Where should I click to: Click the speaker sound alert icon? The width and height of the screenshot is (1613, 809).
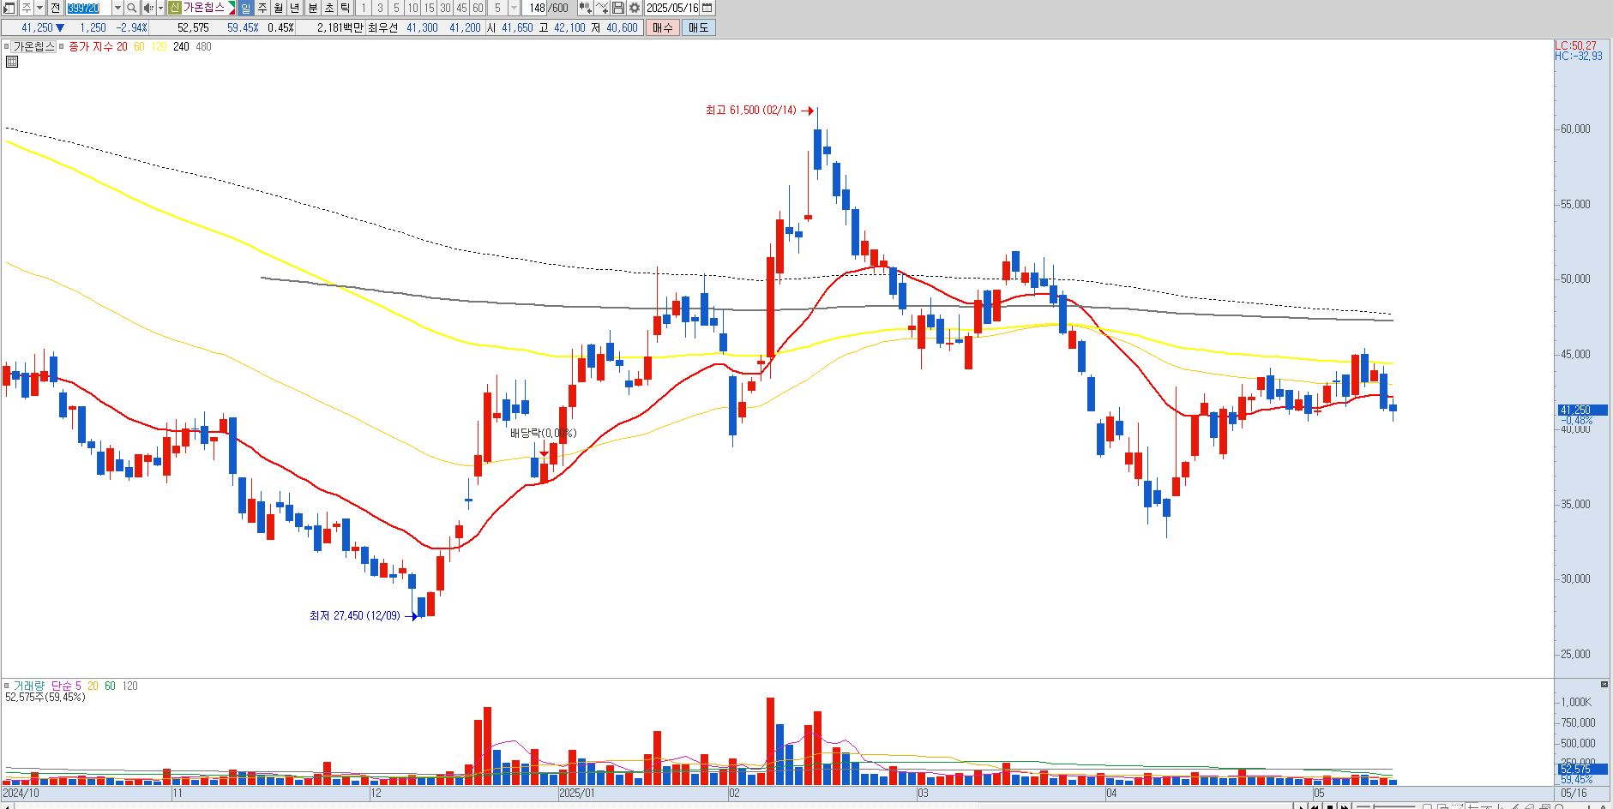(148, 8)
